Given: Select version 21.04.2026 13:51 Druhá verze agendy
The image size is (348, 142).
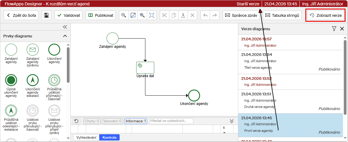Looking at the screenshot, I should tap(291, 101).
